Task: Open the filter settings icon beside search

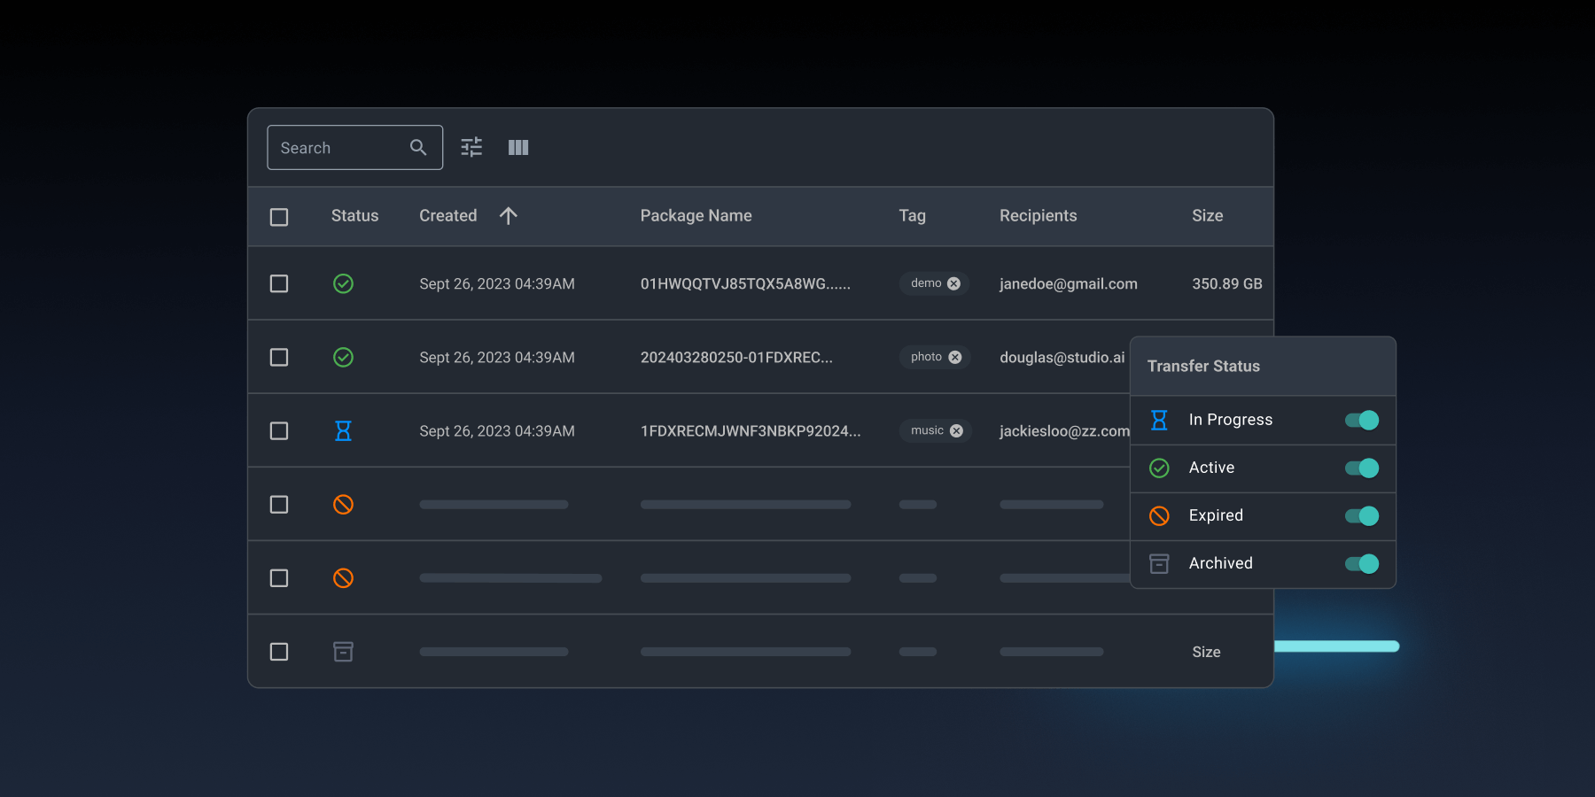Action: [471, 147]
